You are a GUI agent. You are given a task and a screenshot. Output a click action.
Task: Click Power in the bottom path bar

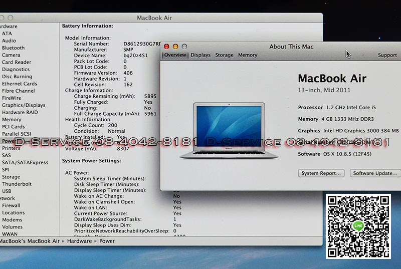(x=107, y=241)
